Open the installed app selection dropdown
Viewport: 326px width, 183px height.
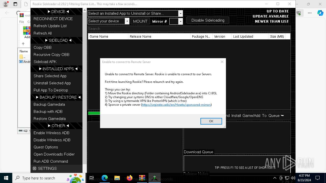135,13
